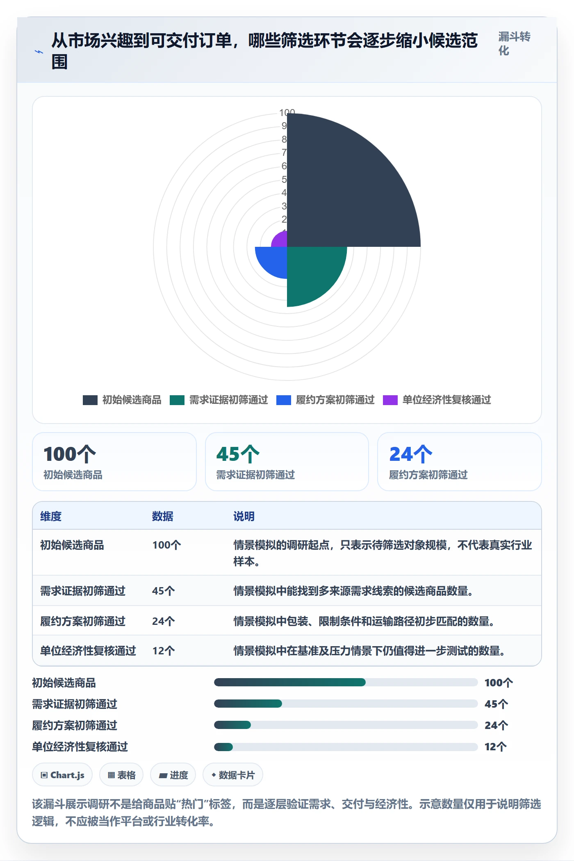This screenshot has width=574, height=861.
Task: Click the 单位经济性复核通过 progress bar
Action: (346, 747)
